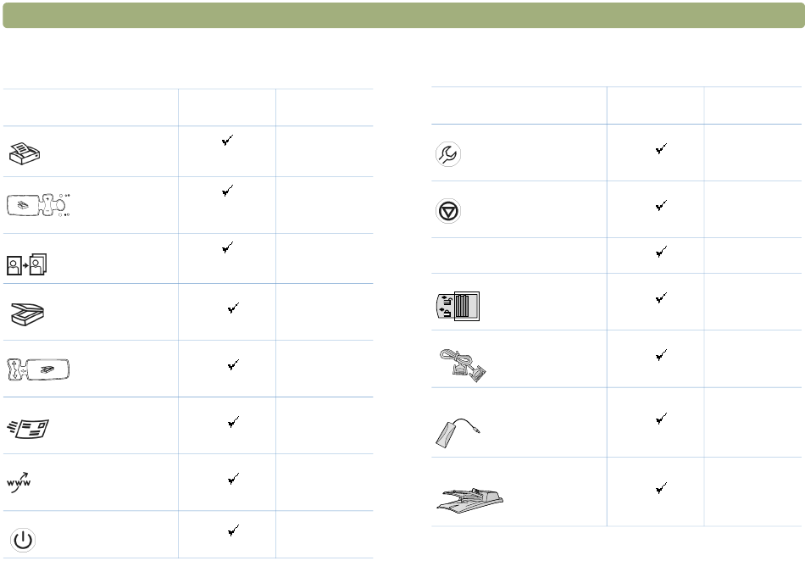Click the coiled cable with connectors icon
This screenshot has height=583, width=805.
click(x=463, y=365)
